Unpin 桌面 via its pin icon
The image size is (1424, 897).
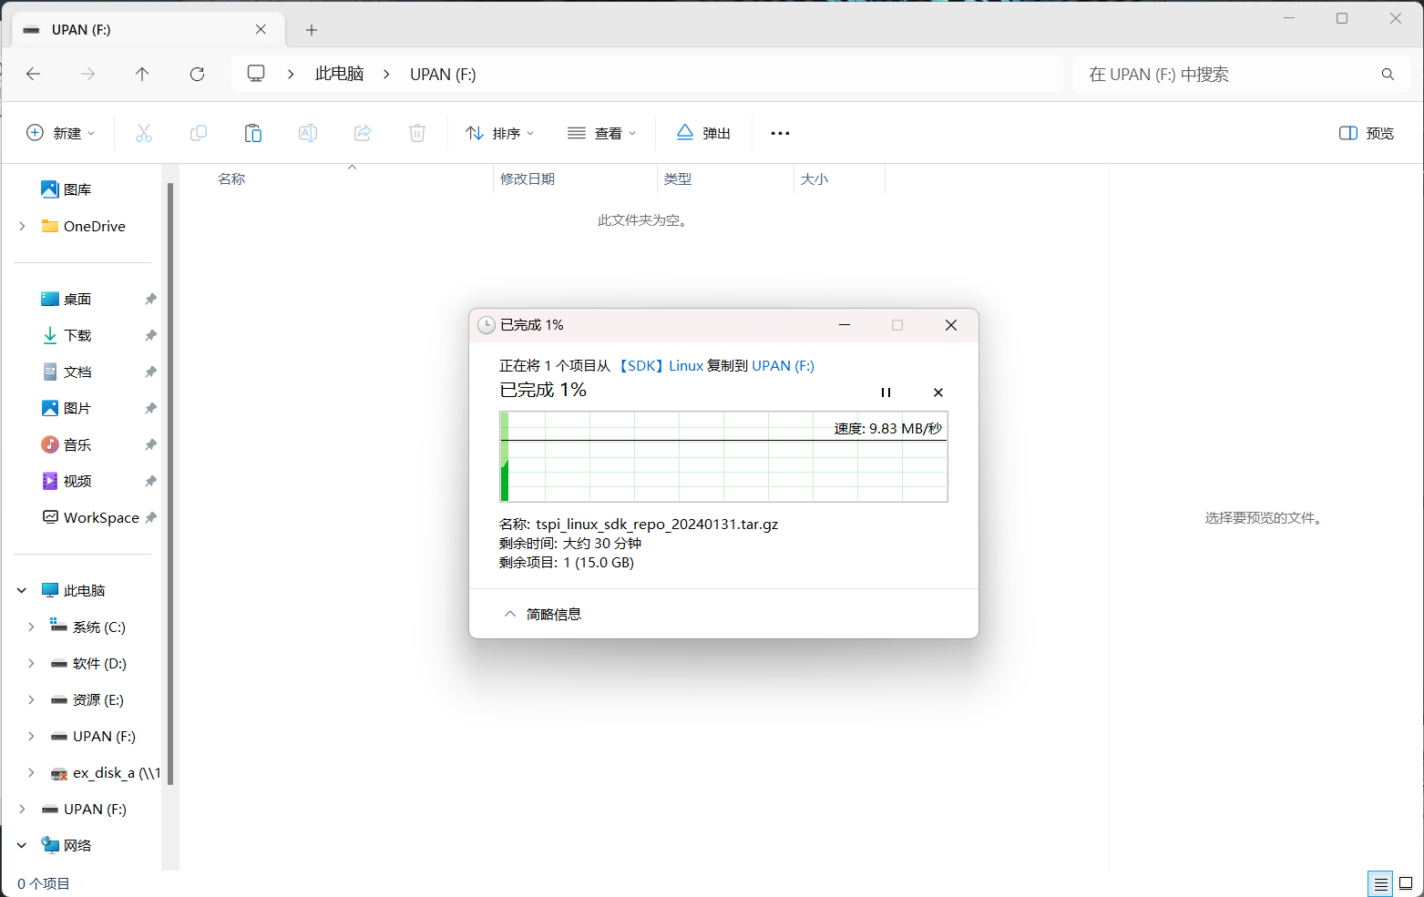click(x=150, y=299)
